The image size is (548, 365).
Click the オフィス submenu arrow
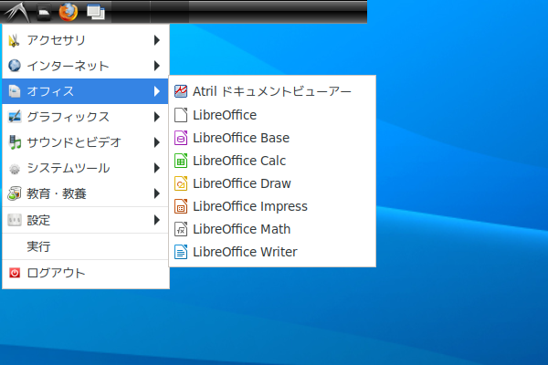tap(157, 91)
